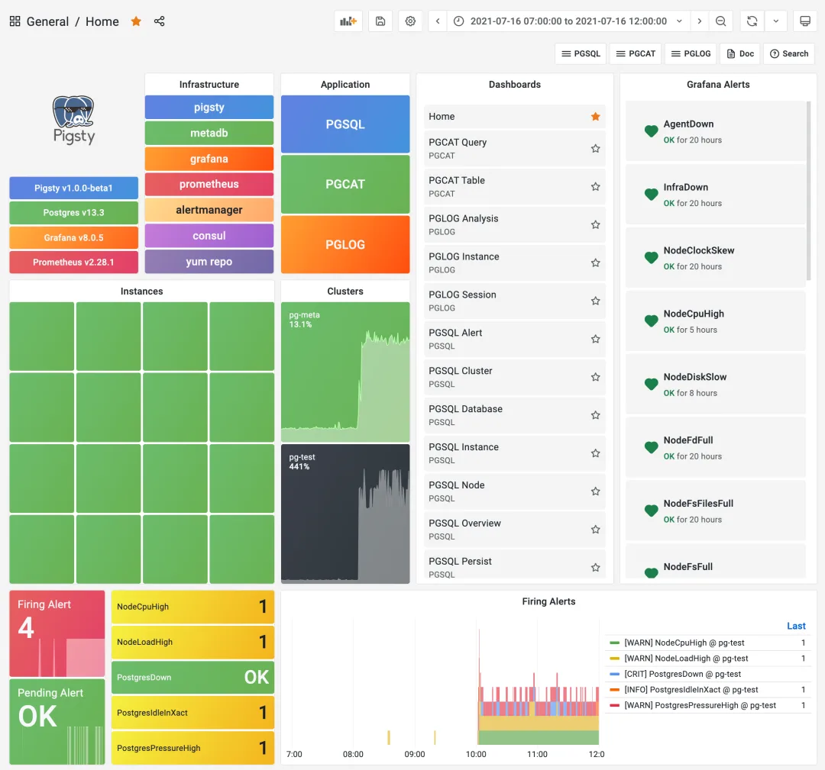Screen dimensions: 825x770
Task: Click the Postgres v13.3 tile
Action: click(73, 212)
